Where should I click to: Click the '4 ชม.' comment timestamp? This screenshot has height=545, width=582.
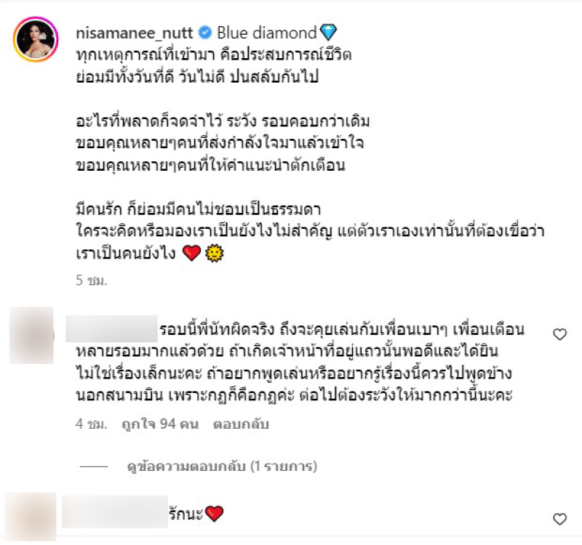click(x=92, y=424)
